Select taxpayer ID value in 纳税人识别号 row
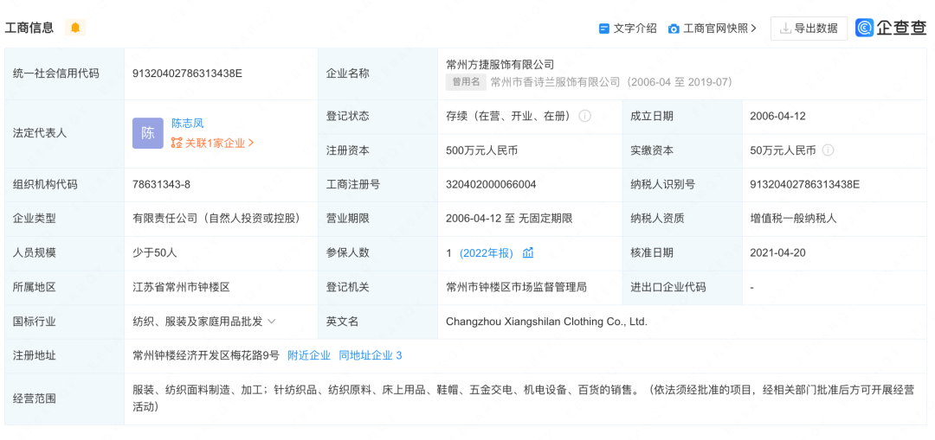Image resolution: width=935 pixels, height=440 pixels. click(805, 185)
